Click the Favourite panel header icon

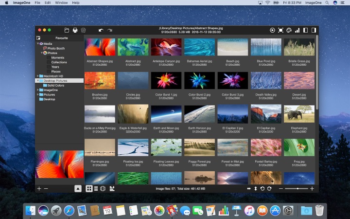[x=38, y=38]
